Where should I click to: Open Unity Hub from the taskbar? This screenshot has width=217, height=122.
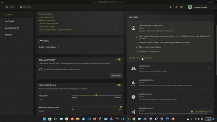[117, 119]
